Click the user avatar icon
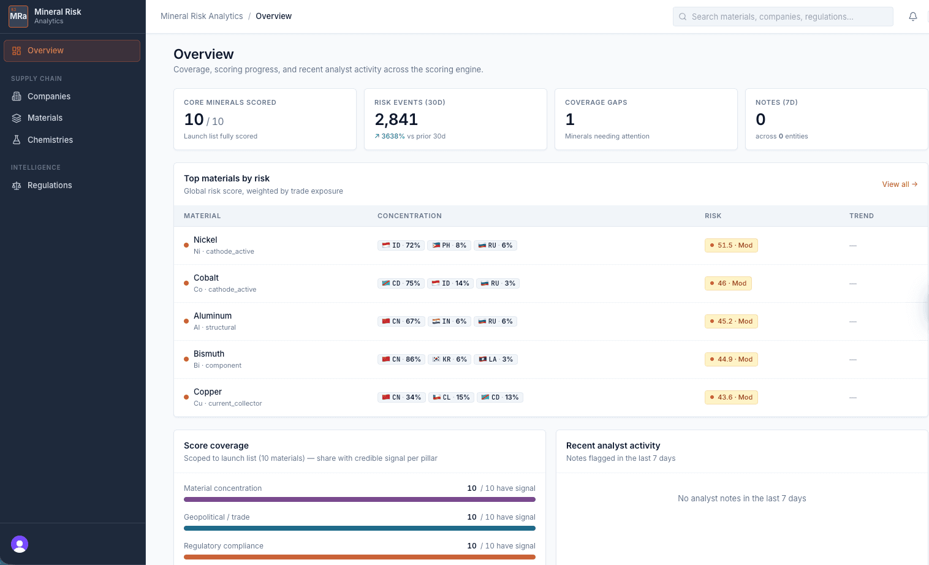929x565 pixels. pos(20,544)
